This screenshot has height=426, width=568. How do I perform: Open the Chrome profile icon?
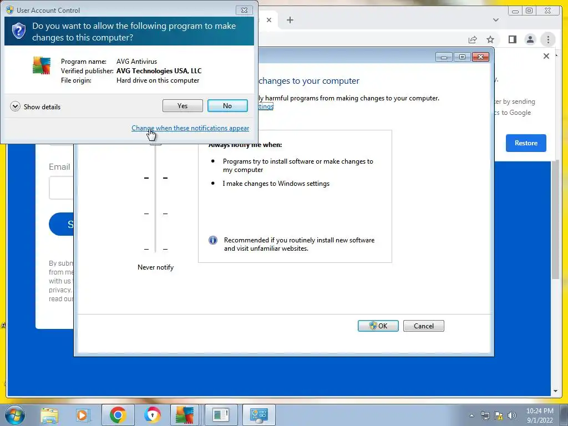530,39
